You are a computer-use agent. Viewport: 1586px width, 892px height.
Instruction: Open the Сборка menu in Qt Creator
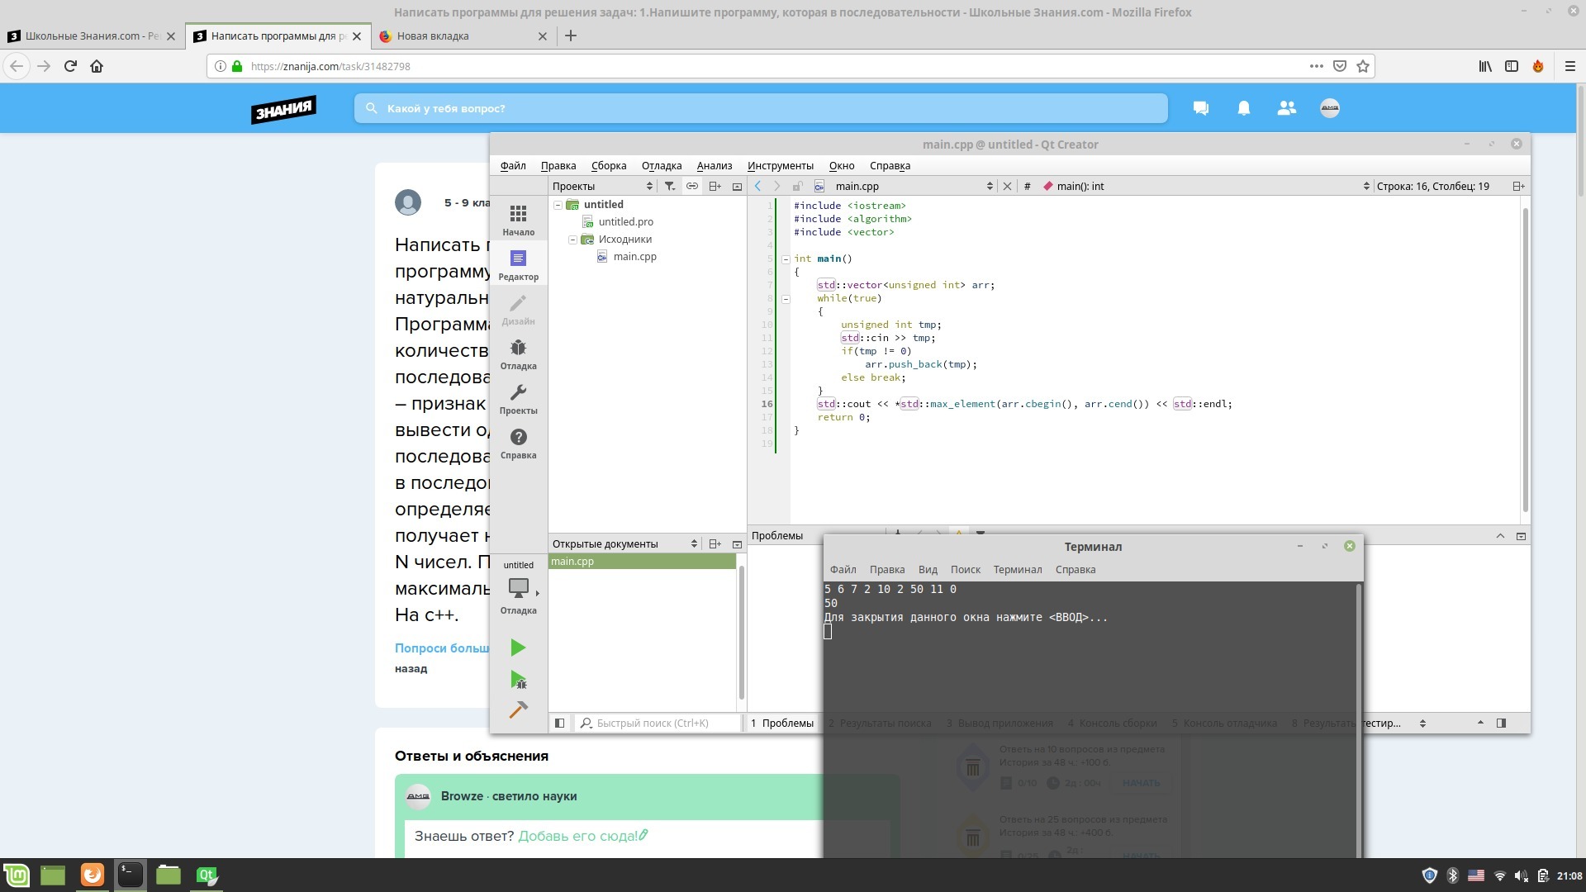click(608, 166)
